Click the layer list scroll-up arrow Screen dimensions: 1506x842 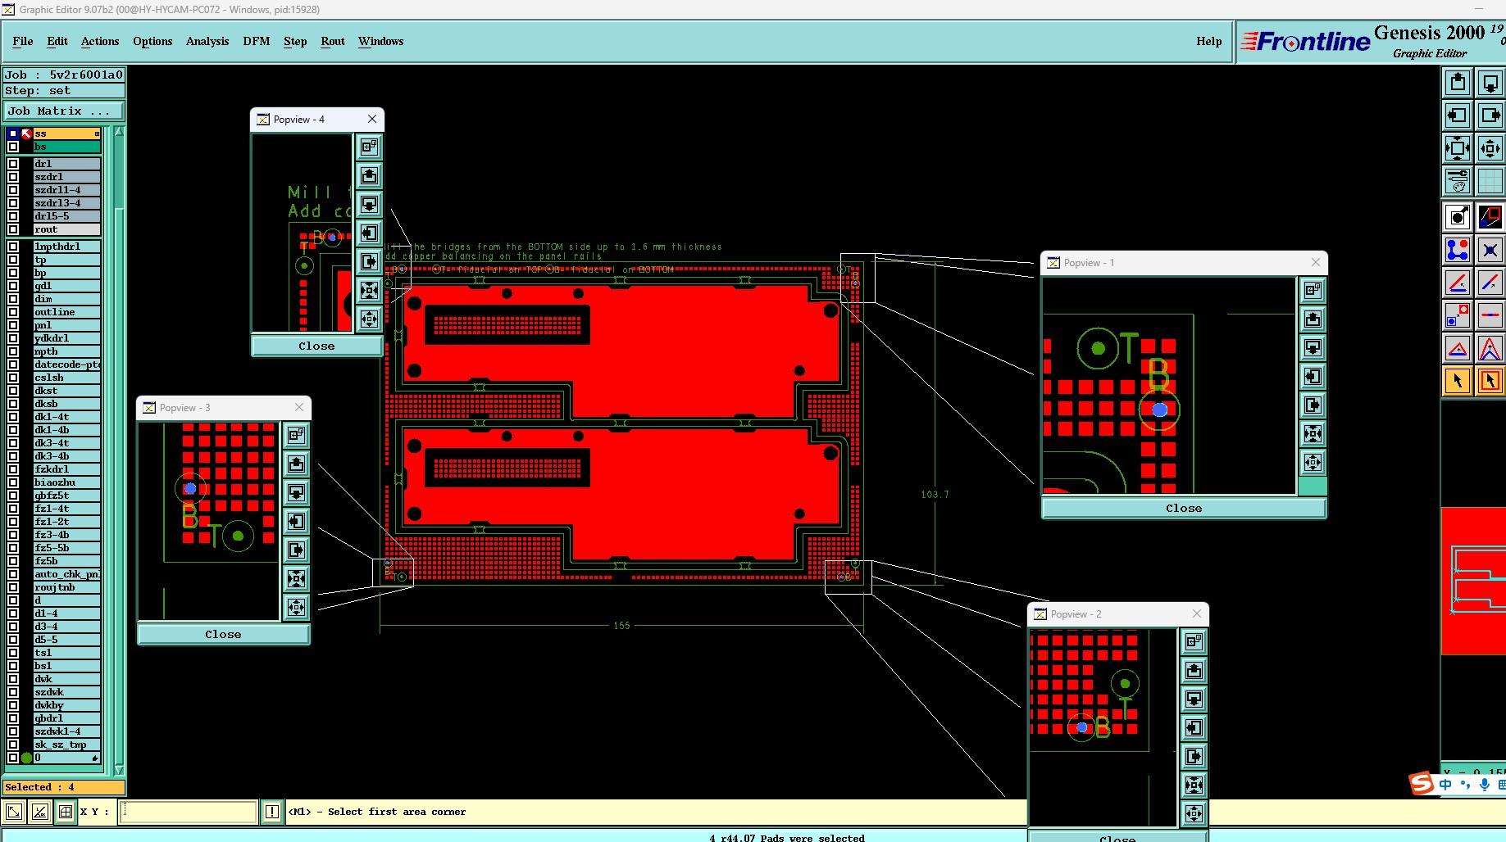pyautogui.click(x=120, y=132)
